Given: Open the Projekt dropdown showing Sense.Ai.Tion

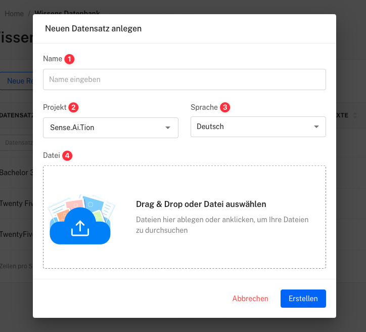Looking at the screenshot, I should pos(110,128).
